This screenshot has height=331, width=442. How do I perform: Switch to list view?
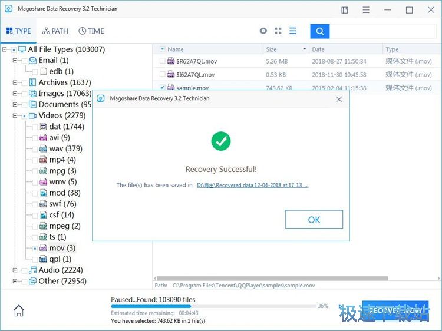point(292,31)
